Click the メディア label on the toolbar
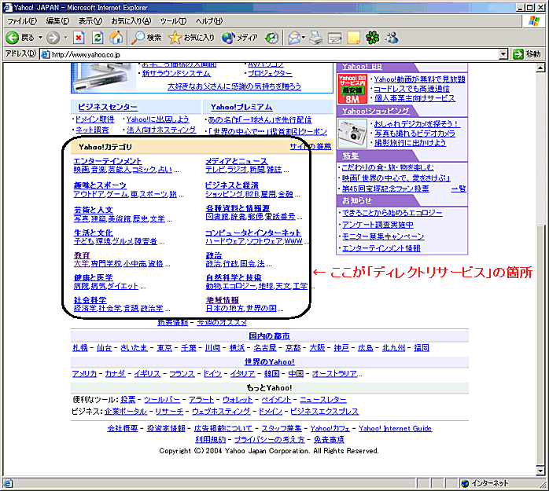 click(x=247, y=38)
